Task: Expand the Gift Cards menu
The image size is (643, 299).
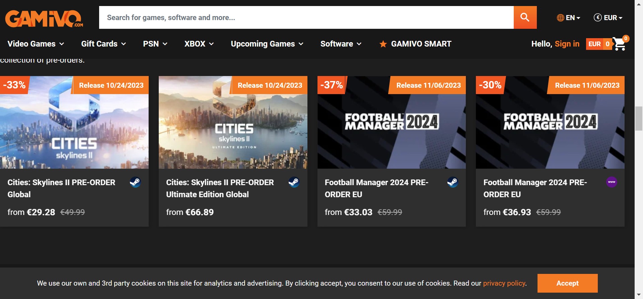Action: tap(103, 44)
